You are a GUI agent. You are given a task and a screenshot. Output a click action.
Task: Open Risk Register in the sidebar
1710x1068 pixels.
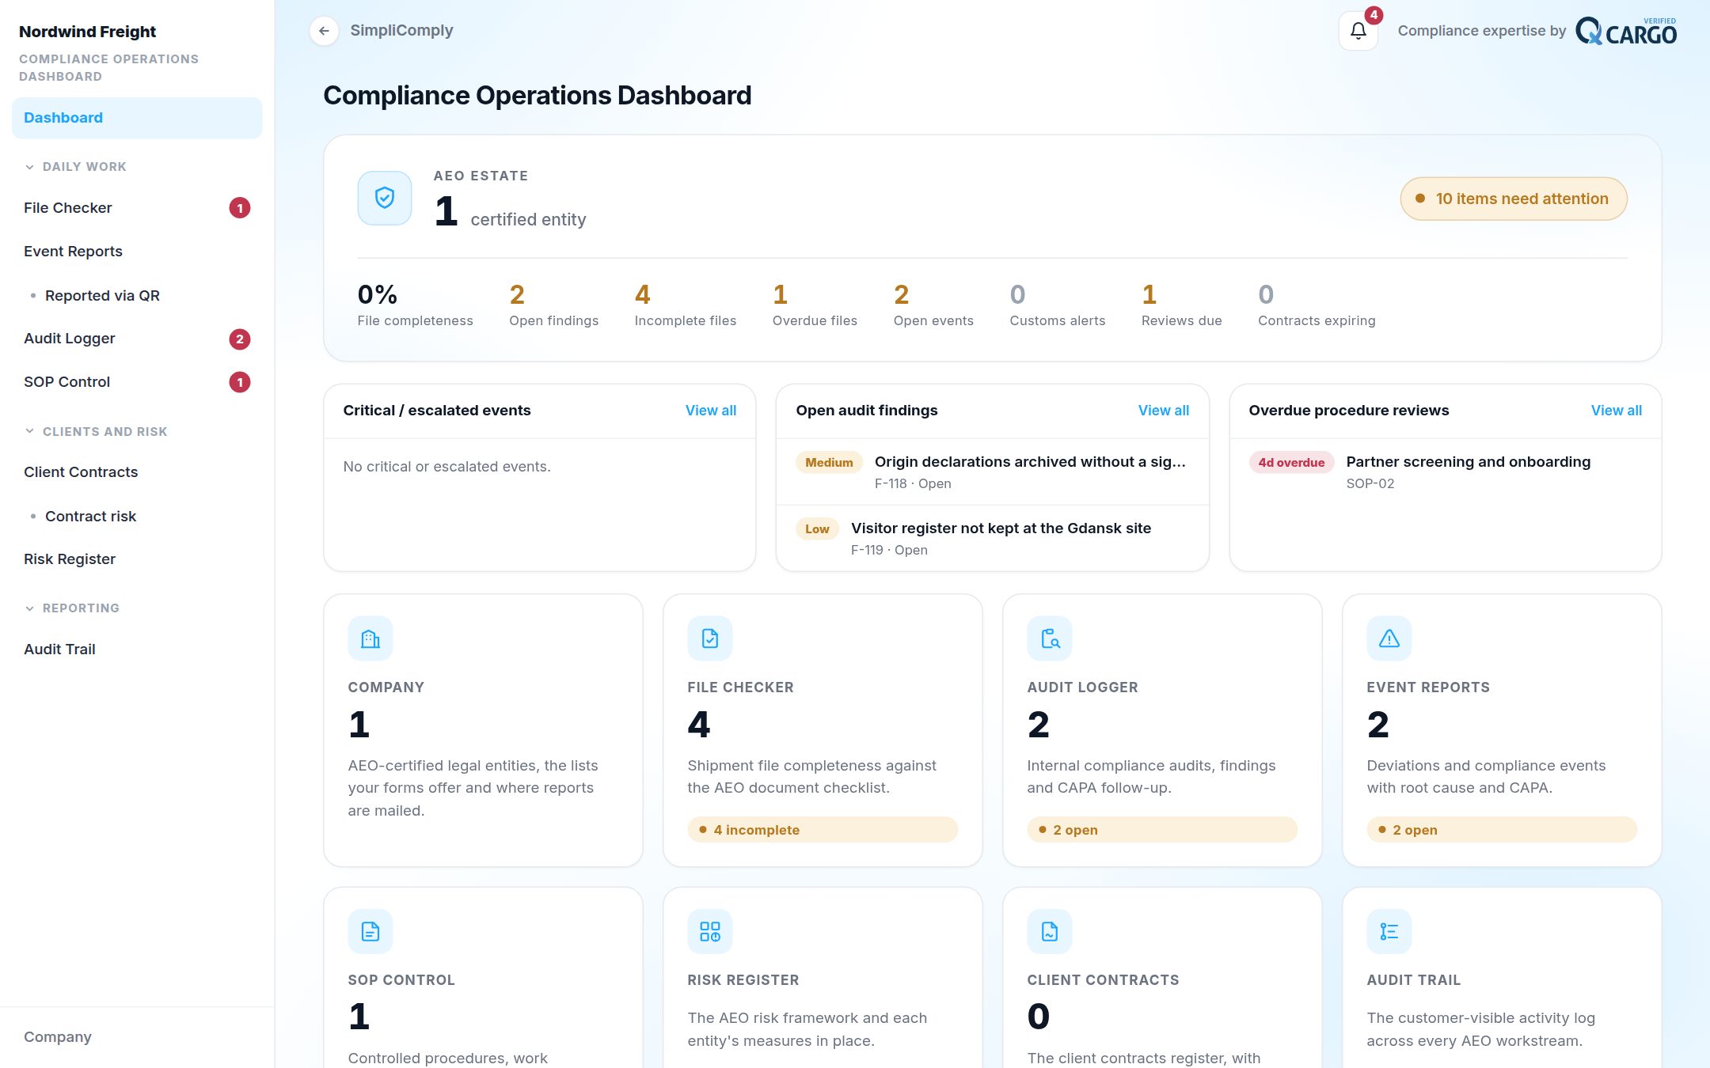[137, 559]
